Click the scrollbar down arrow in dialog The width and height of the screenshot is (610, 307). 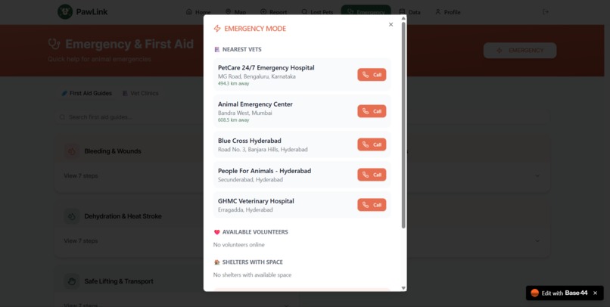(x=403, y=288)
